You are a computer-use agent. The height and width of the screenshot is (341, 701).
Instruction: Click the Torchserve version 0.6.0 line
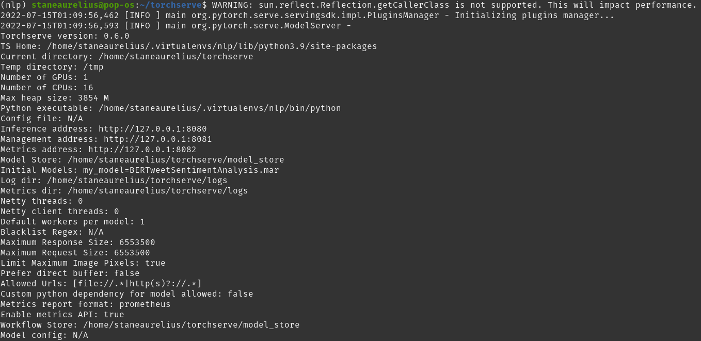coord(65,36)
